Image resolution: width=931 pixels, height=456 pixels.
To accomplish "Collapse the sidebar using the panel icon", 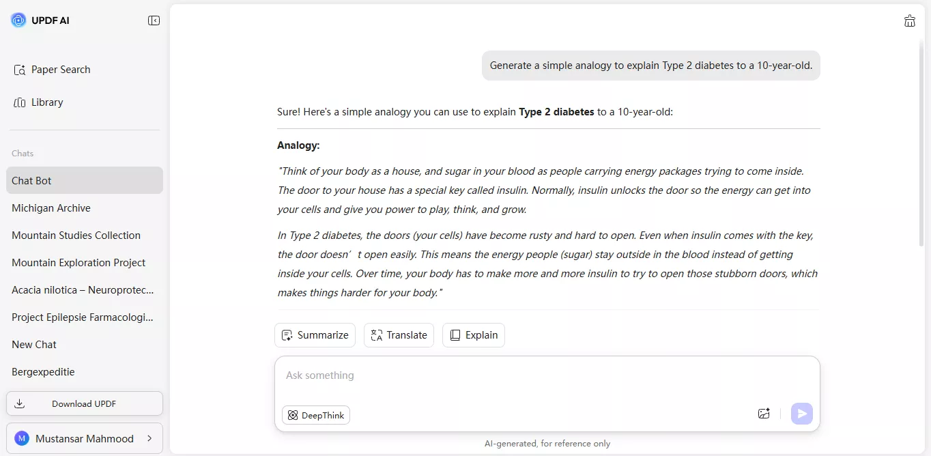I will [154, 20].
